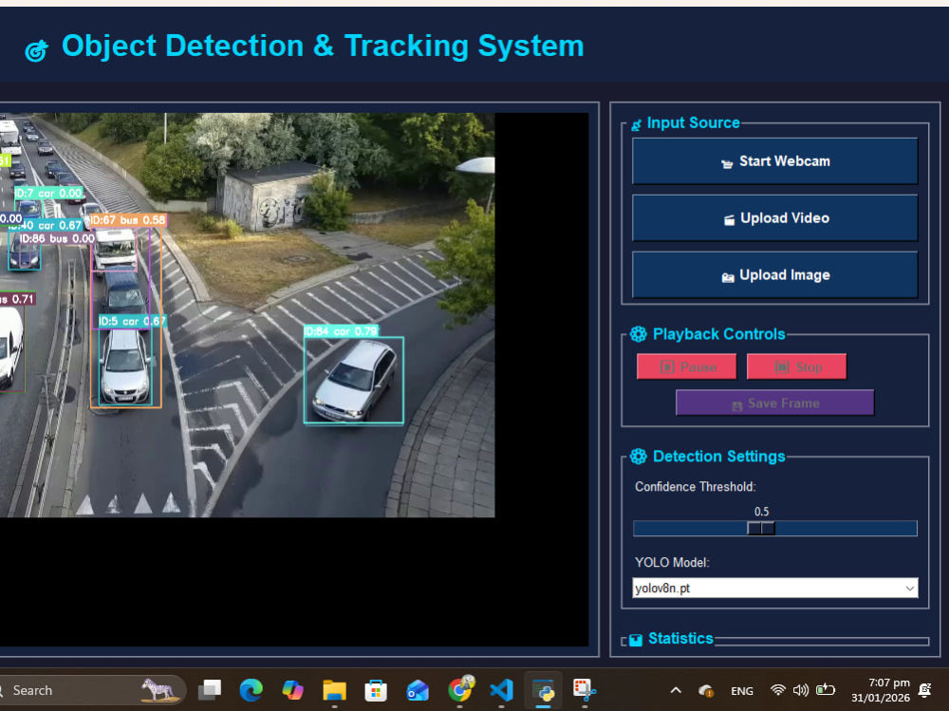Viewport: 949px width, 711px height.
Task: Open Google Chrome from the taskbar
Action: (460, 689)
